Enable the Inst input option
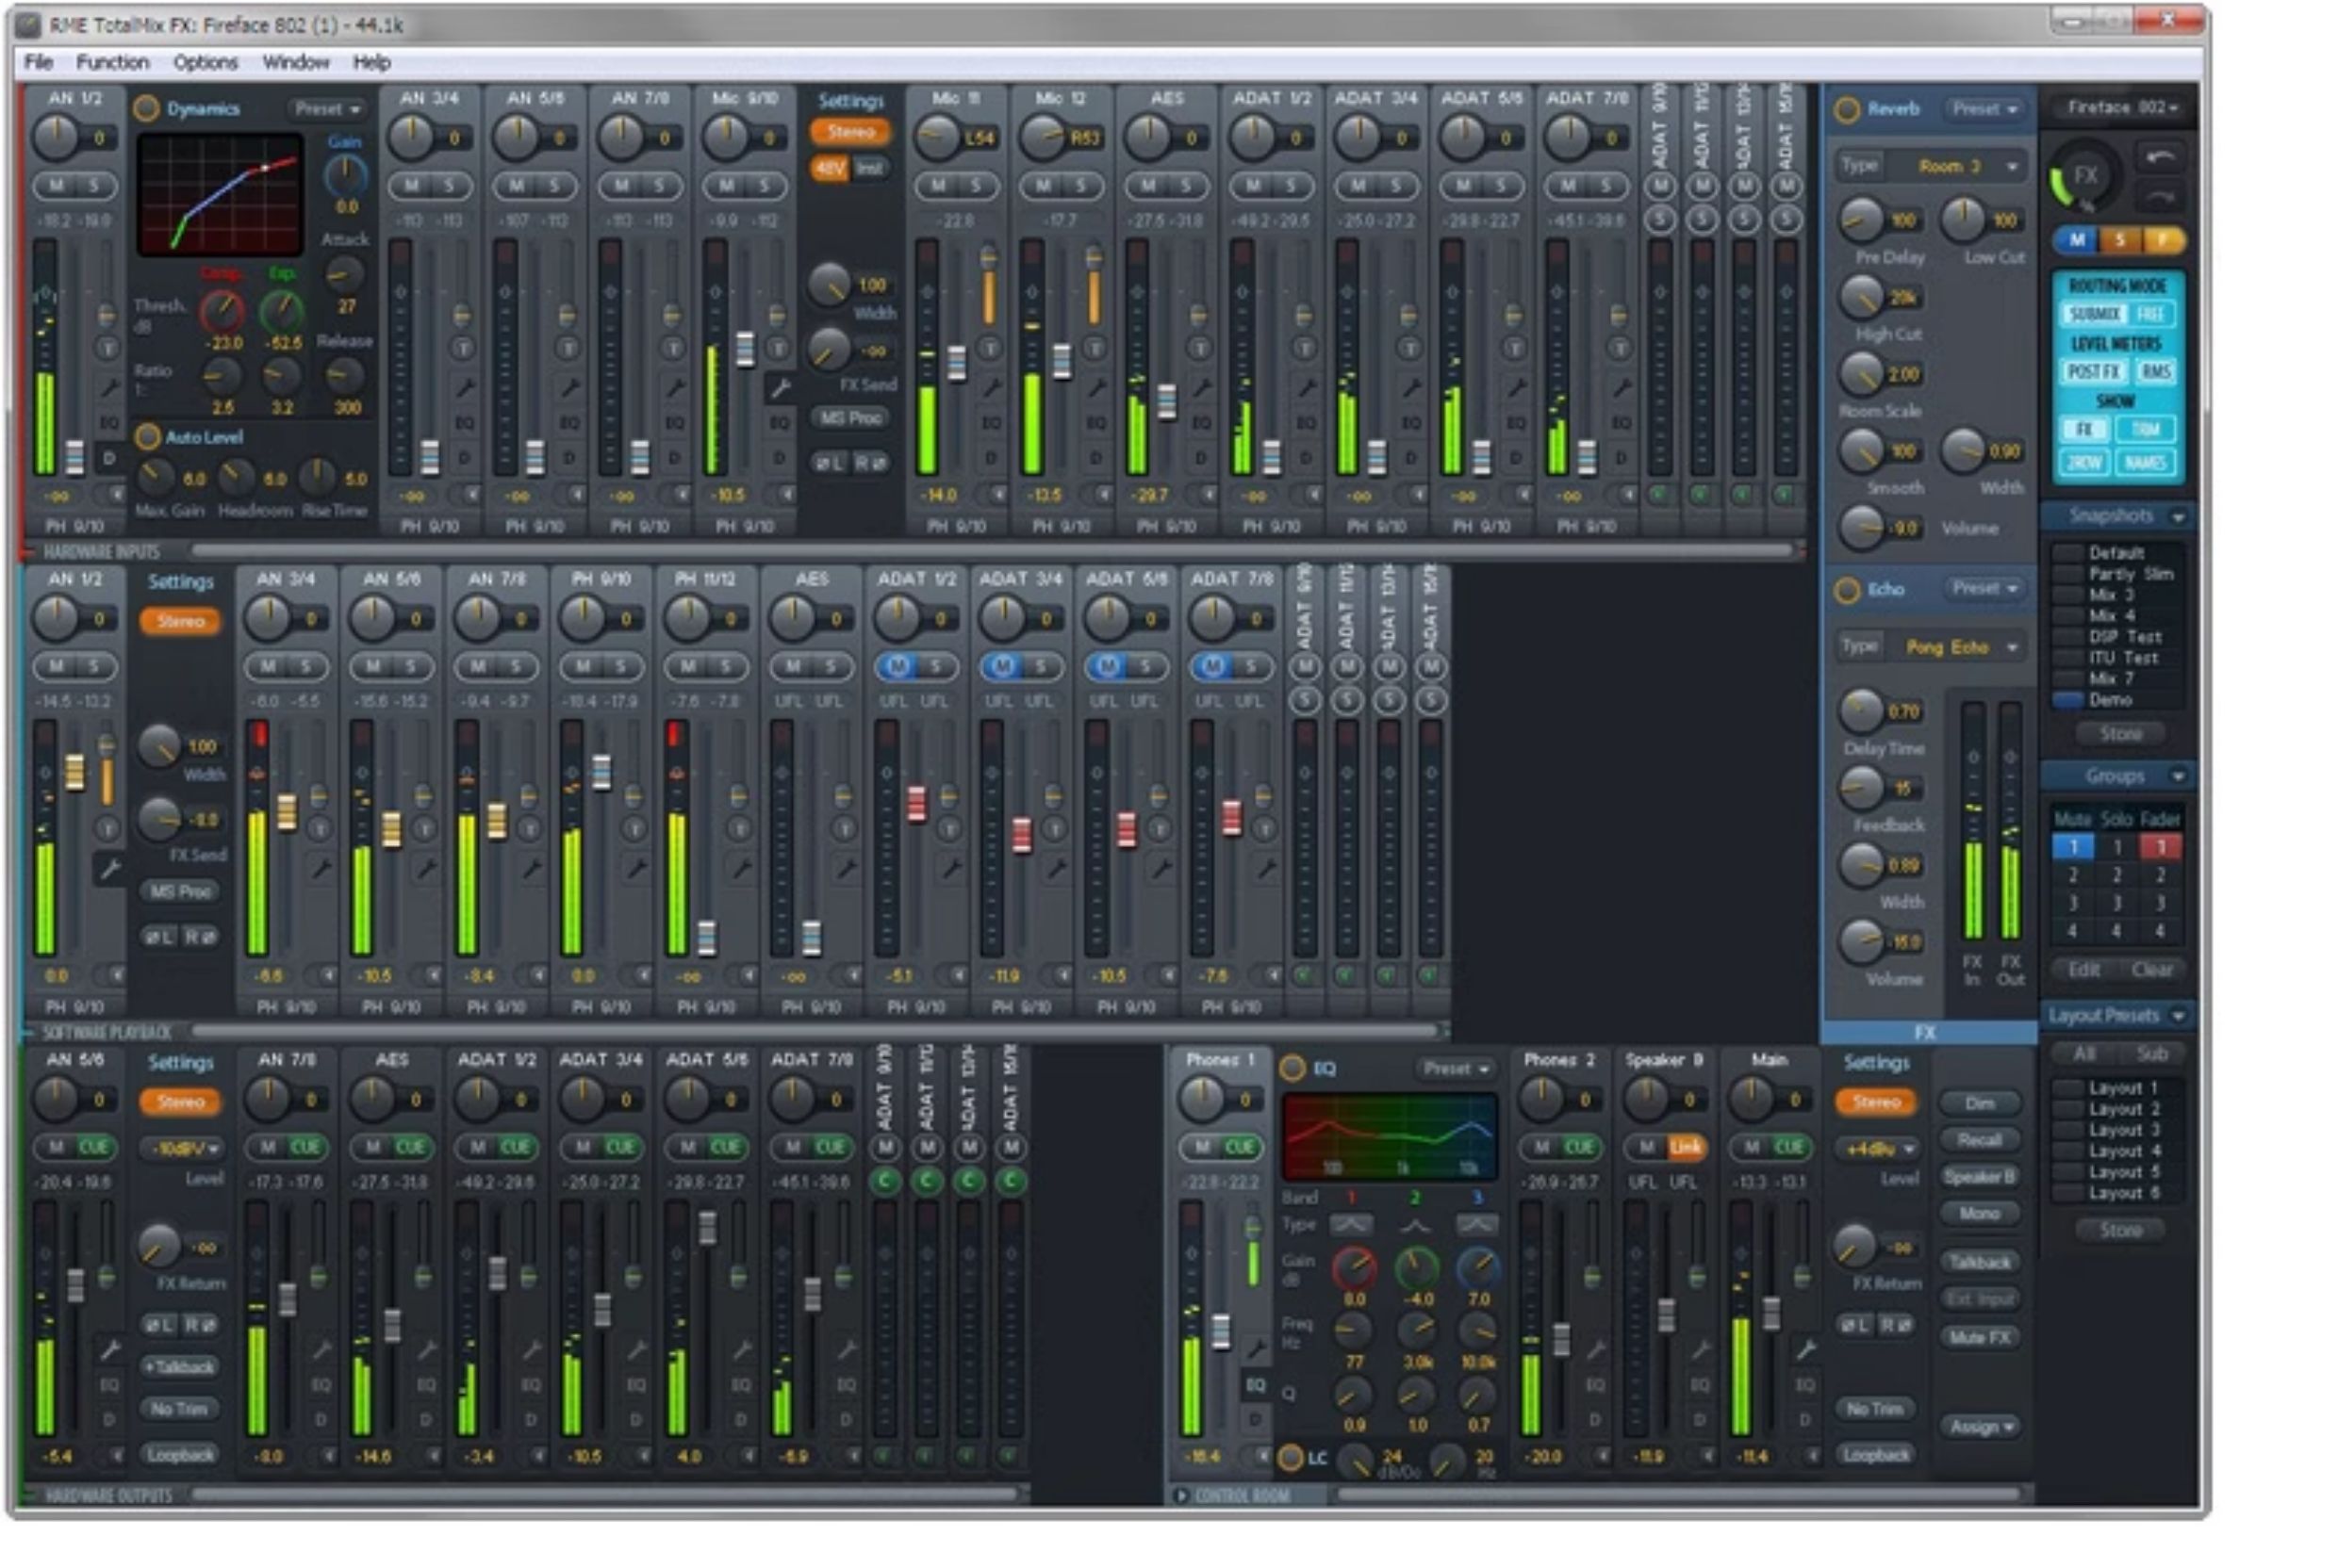The image size is (2338, 1568). click(869, 168)
